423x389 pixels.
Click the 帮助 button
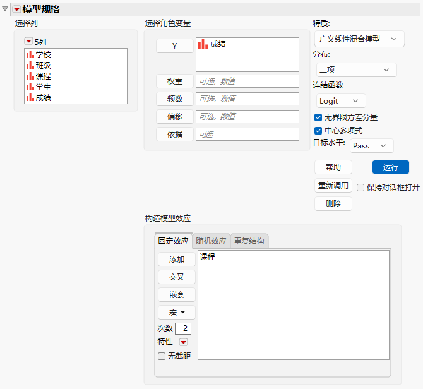(333, 167)
